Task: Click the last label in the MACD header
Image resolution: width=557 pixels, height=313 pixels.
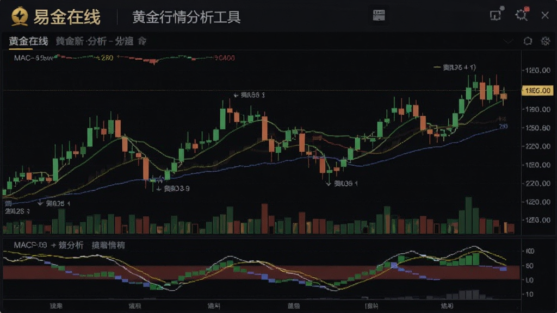Action: [108, 245]
